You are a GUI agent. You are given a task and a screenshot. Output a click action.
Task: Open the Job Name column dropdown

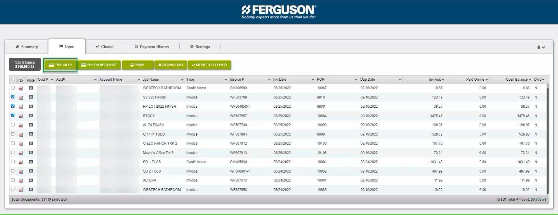182,80
